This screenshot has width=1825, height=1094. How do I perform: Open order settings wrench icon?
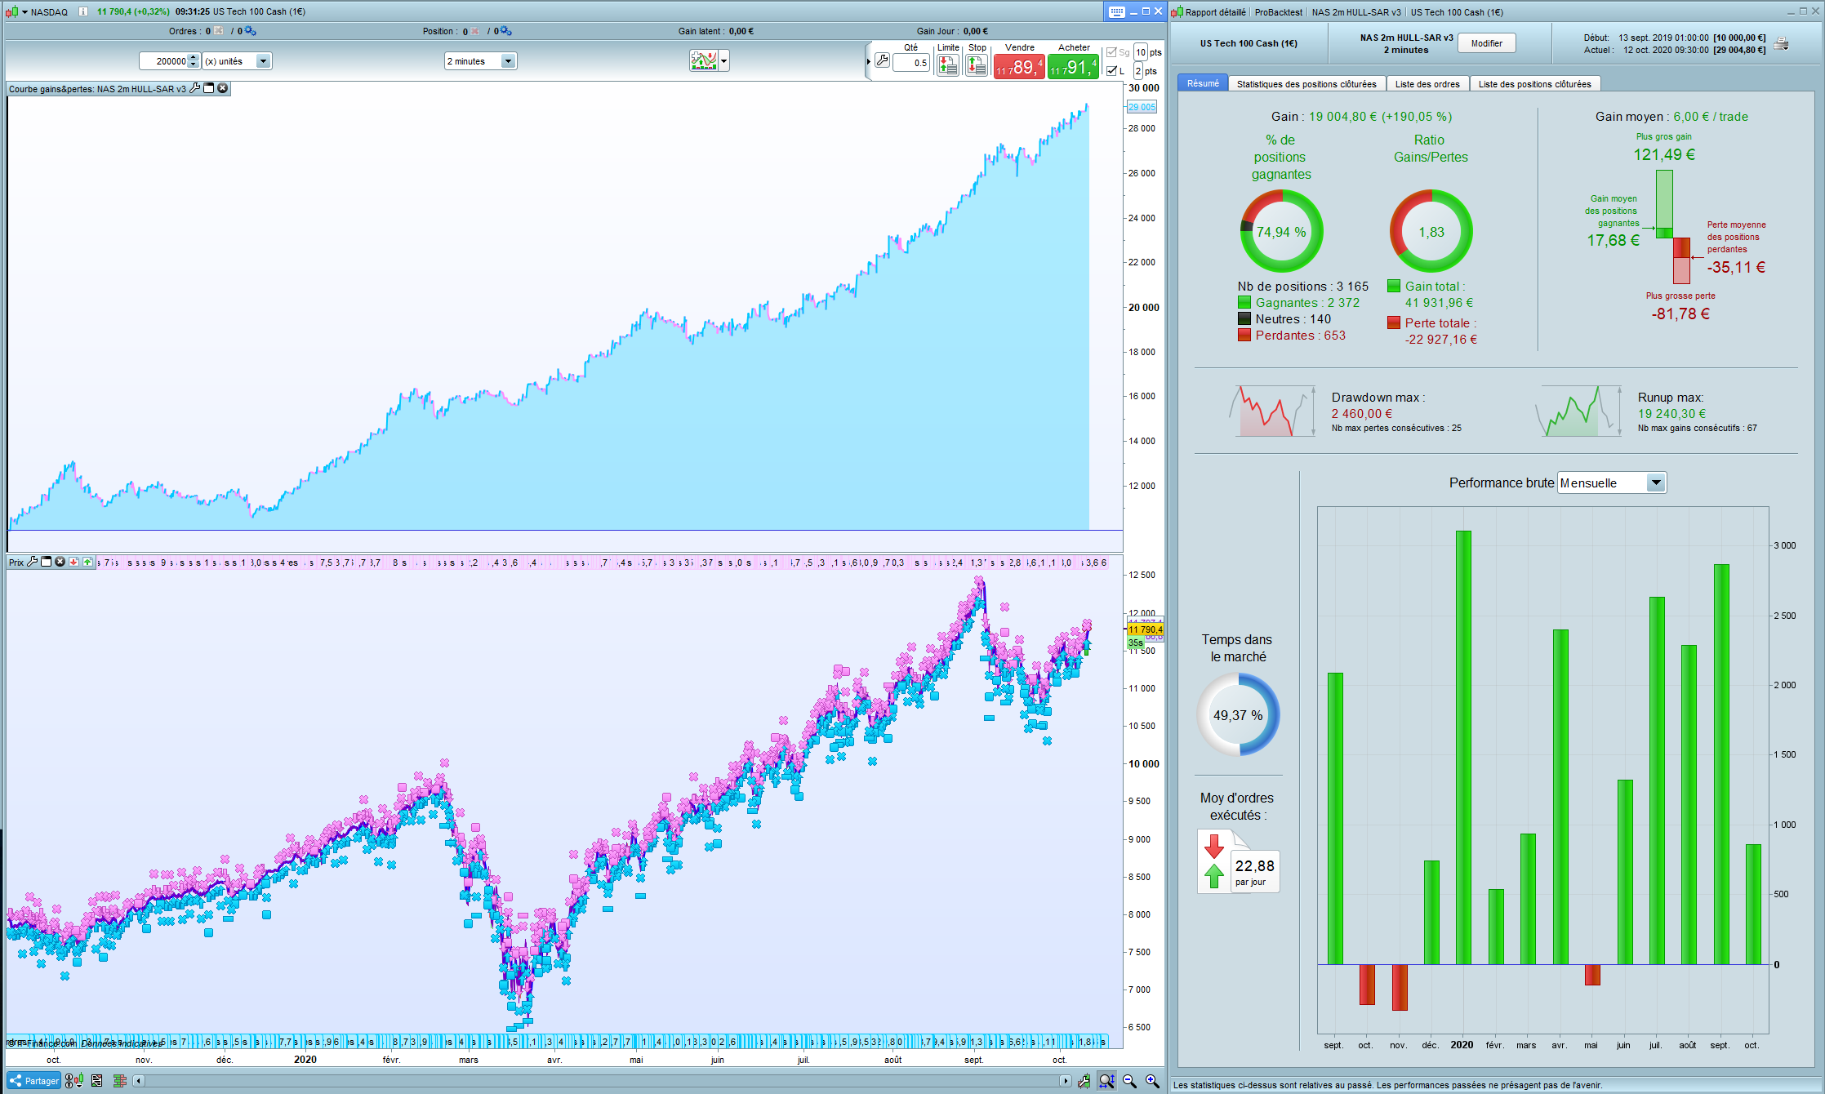pyautogui.click(x=883, y=60)
